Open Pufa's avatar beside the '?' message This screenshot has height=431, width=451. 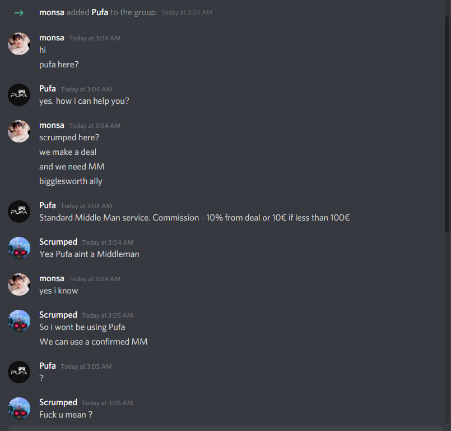19,372
